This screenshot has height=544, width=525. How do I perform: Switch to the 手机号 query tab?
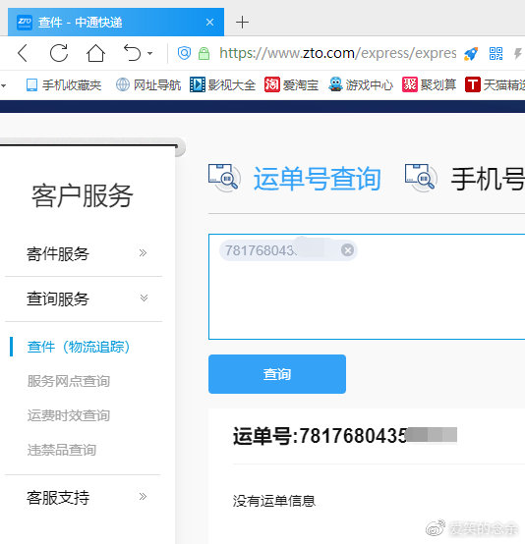(488, 179)
